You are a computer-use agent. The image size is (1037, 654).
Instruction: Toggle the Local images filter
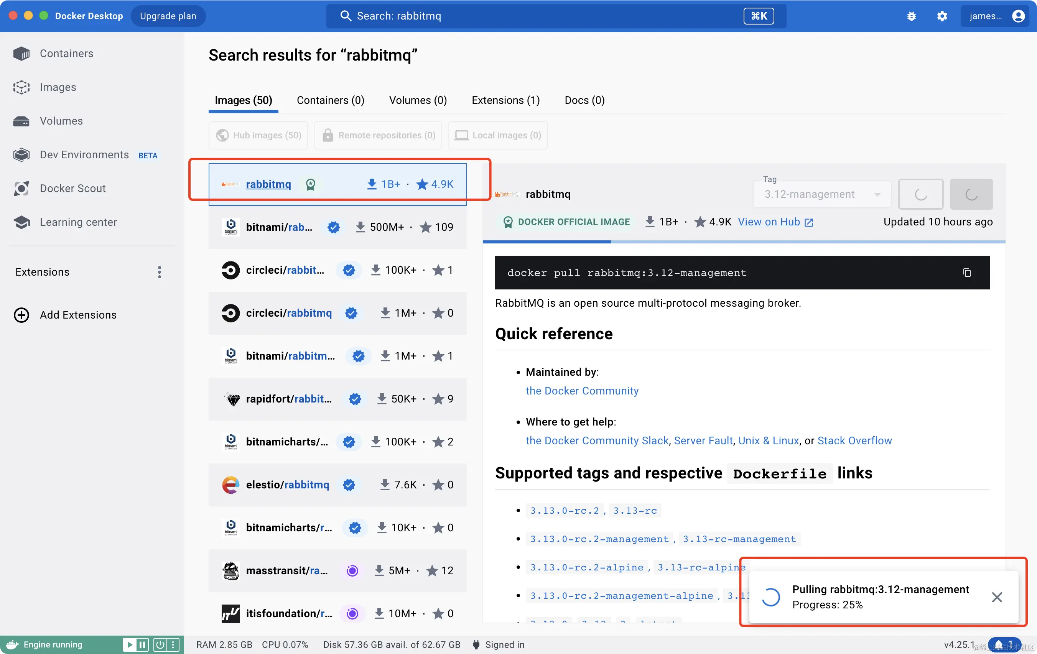pos(498,135)
